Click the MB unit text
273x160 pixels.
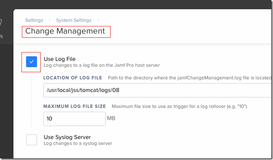coord(111,118)
